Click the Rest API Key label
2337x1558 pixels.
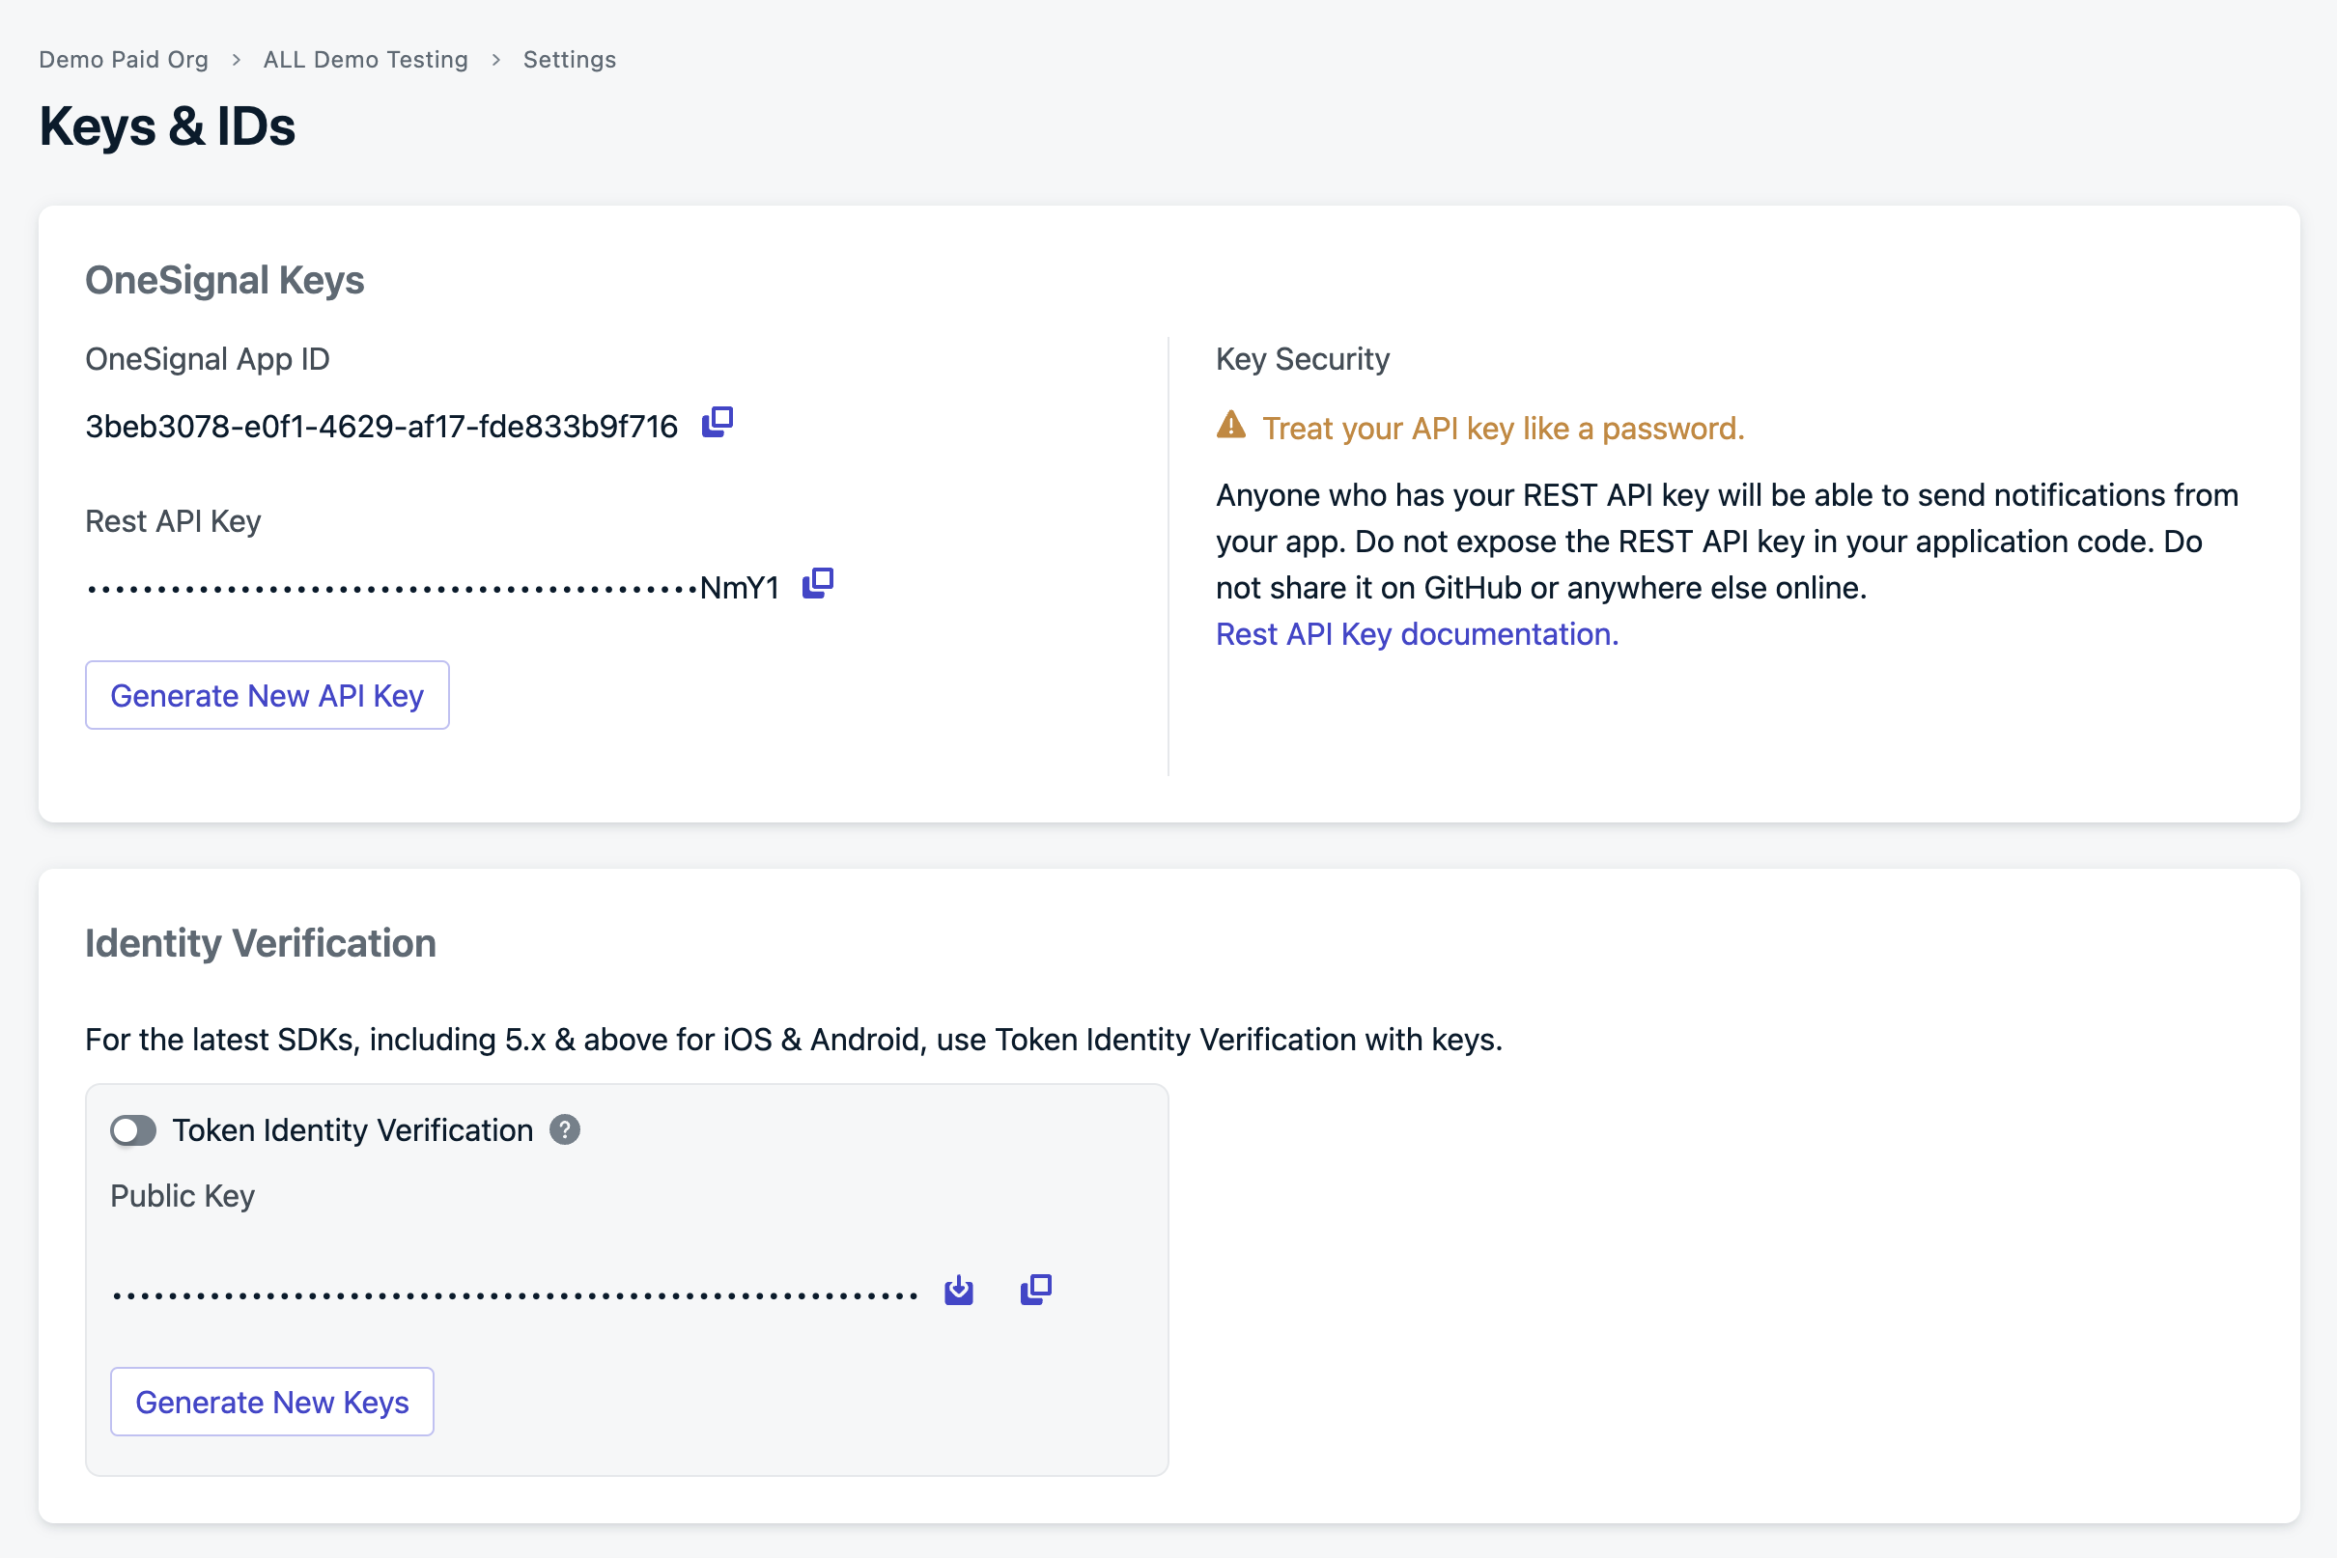point(173,521)
